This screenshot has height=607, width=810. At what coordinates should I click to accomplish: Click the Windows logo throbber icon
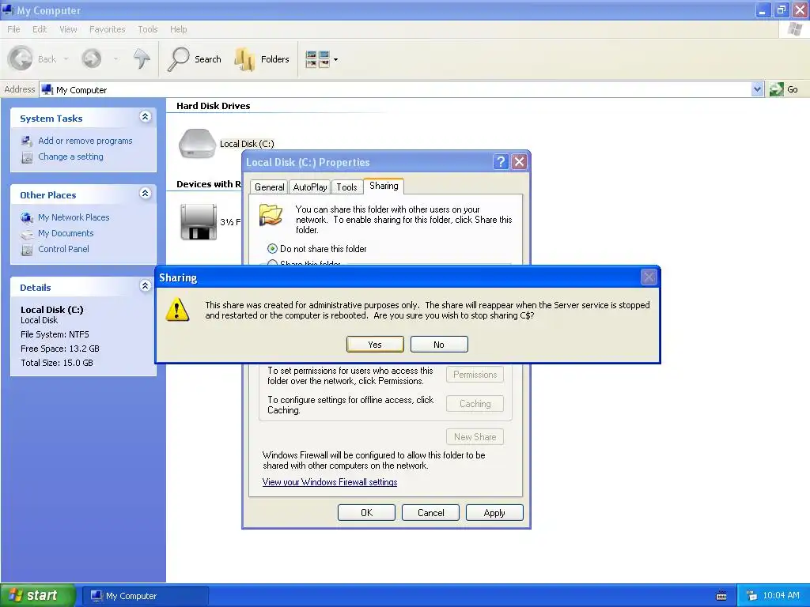coord(795,29)
